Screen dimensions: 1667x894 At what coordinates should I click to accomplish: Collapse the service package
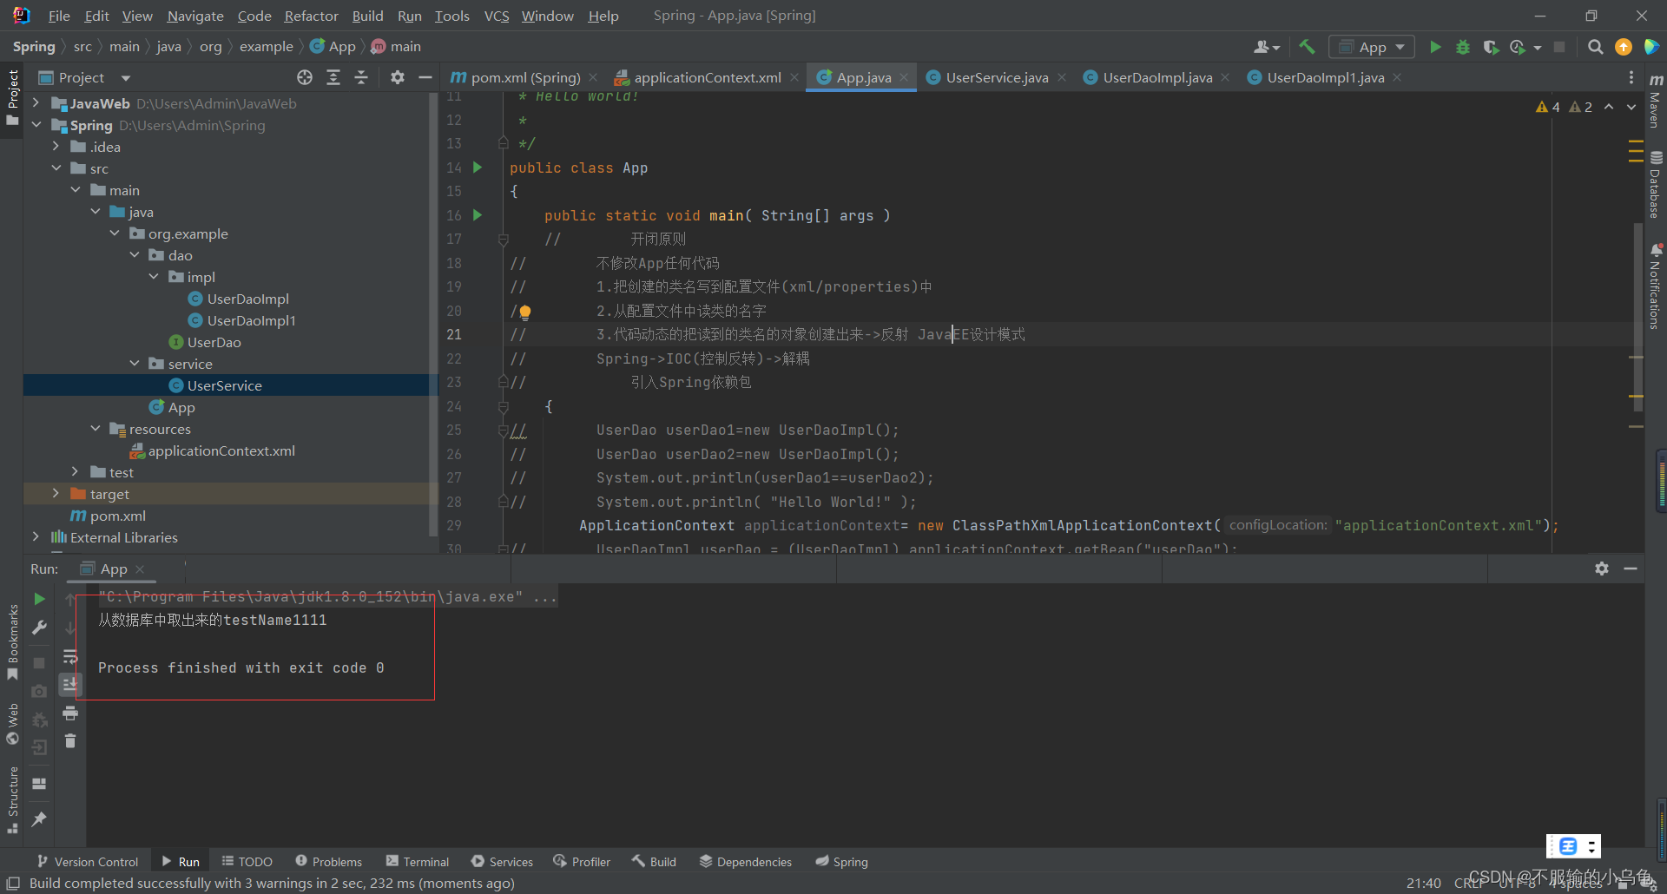click(134, 364)
